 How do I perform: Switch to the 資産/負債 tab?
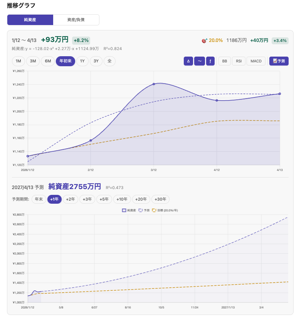click(76, 20)
